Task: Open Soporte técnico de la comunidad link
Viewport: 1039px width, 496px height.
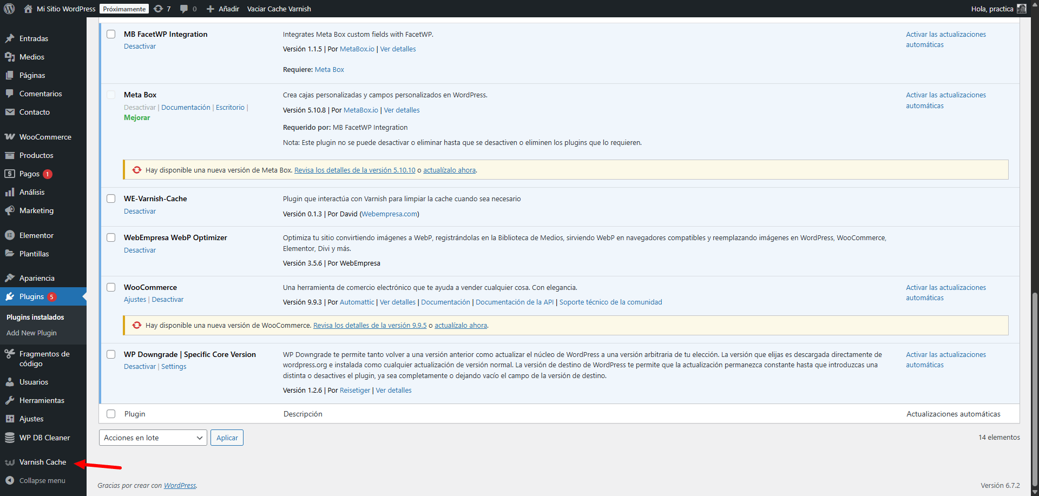Action: point(610,302)
